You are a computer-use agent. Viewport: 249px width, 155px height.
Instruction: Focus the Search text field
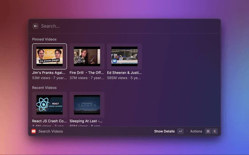[117, 26]
